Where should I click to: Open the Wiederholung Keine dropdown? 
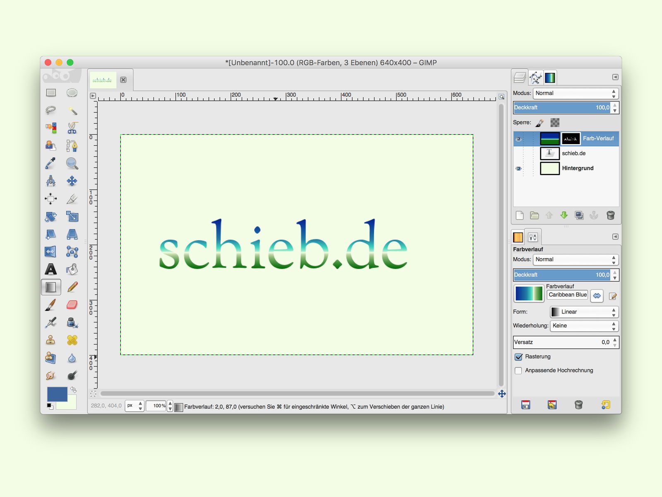pos(584,326)
